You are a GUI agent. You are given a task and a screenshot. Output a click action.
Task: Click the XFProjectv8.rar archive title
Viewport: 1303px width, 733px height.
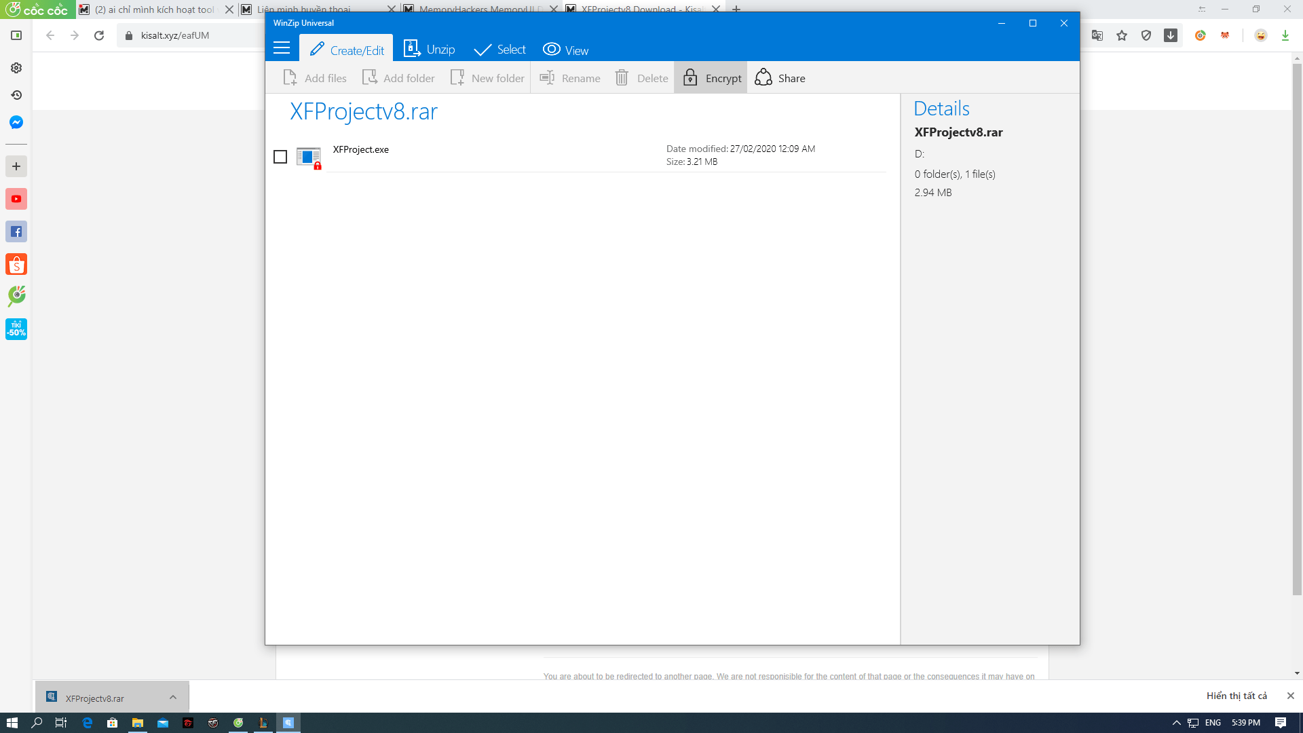pyautogui.click(x=364, y=111)
